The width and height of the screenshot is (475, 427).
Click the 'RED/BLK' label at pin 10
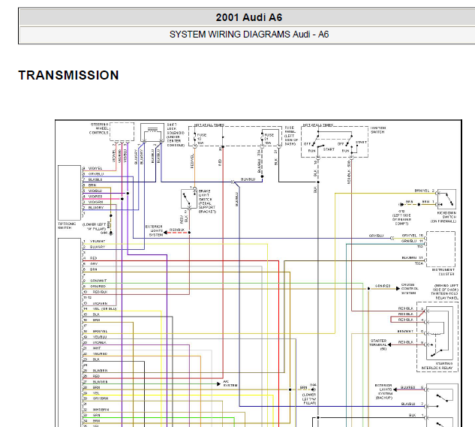coord(100,292)
